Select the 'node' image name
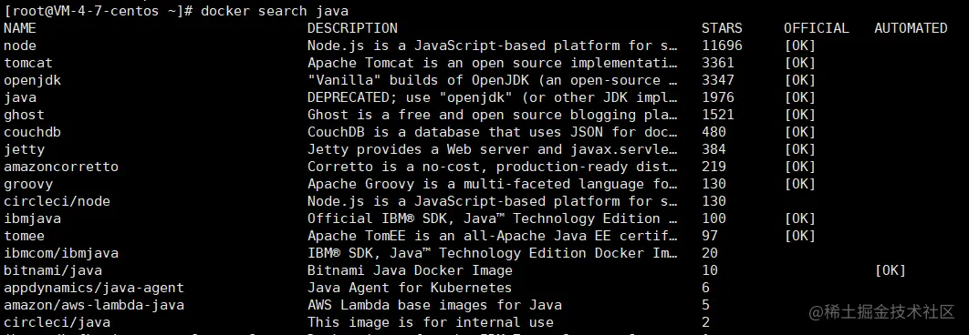The width and height of the screenshot is (969, 335). (20, 45)
